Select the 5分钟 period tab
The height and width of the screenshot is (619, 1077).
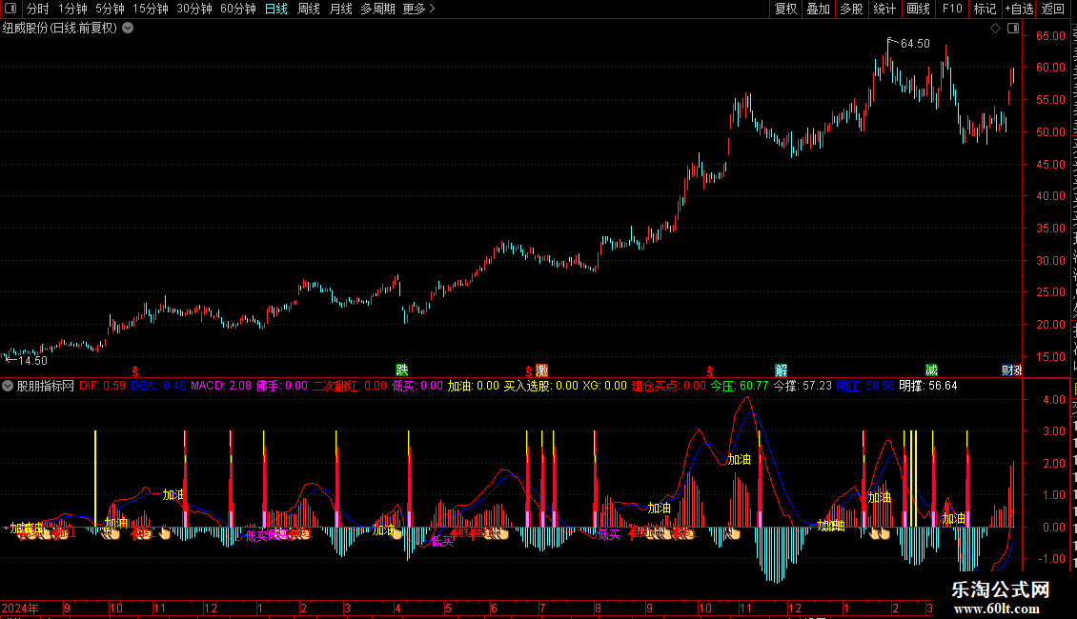[110, 9]
